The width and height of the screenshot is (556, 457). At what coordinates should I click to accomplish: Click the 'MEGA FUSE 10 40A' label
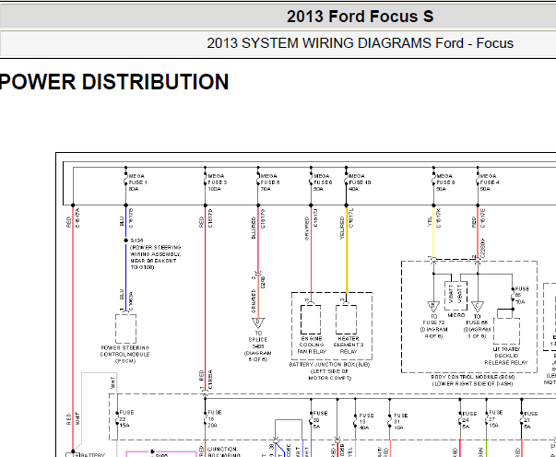coord(360,182)
